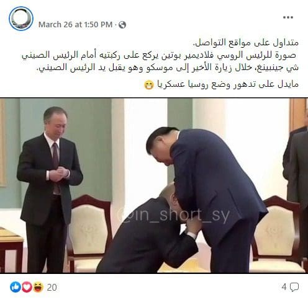Click the globe Public audience icon
Screen dimensions: 308x300
122,25
